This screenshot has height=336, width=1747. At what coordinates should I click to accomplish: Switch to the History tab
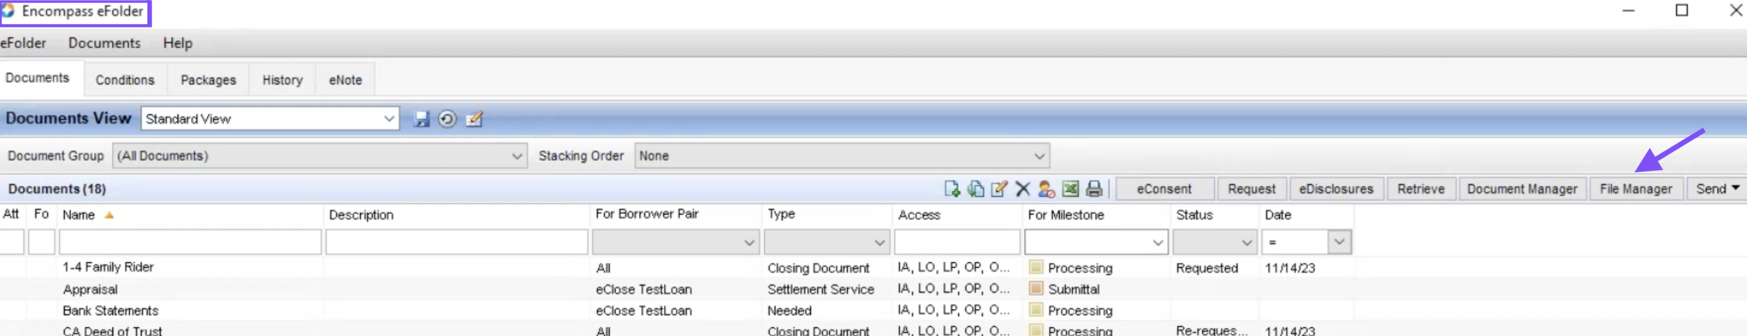[282, 80]
